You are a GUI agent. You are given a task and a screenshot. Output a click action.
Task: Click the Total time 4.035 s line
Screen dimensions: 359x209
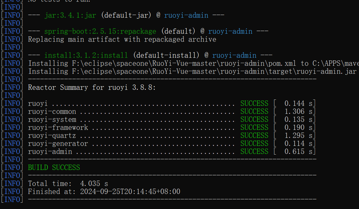click(x=68, y=184)
